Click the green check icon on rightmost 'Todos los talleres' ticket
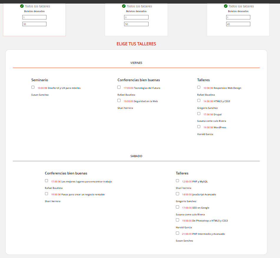The image size is (280, 258). click(x=226, y=6)
